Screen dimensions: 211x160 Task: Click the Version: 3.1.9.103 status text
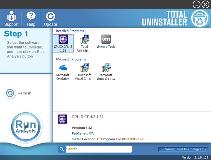coord(195,158)
